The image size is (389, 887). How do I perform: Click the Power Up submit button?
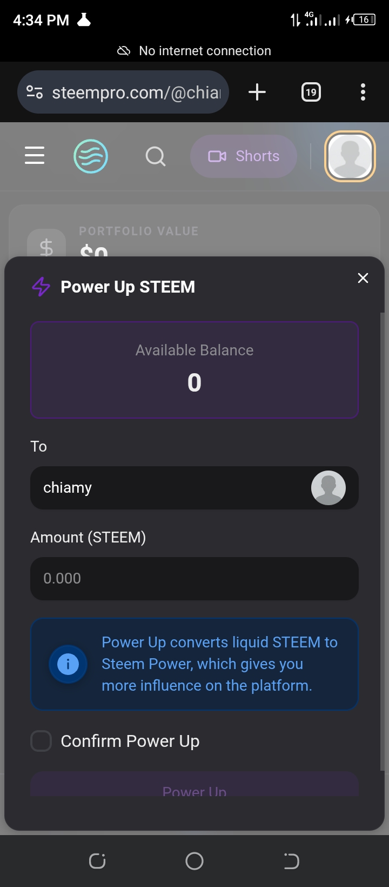click(194, 785)
